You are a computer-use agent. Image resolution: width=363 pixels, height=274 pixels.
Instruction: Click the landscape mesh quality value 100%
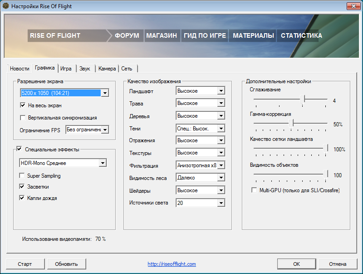point(339,149)
